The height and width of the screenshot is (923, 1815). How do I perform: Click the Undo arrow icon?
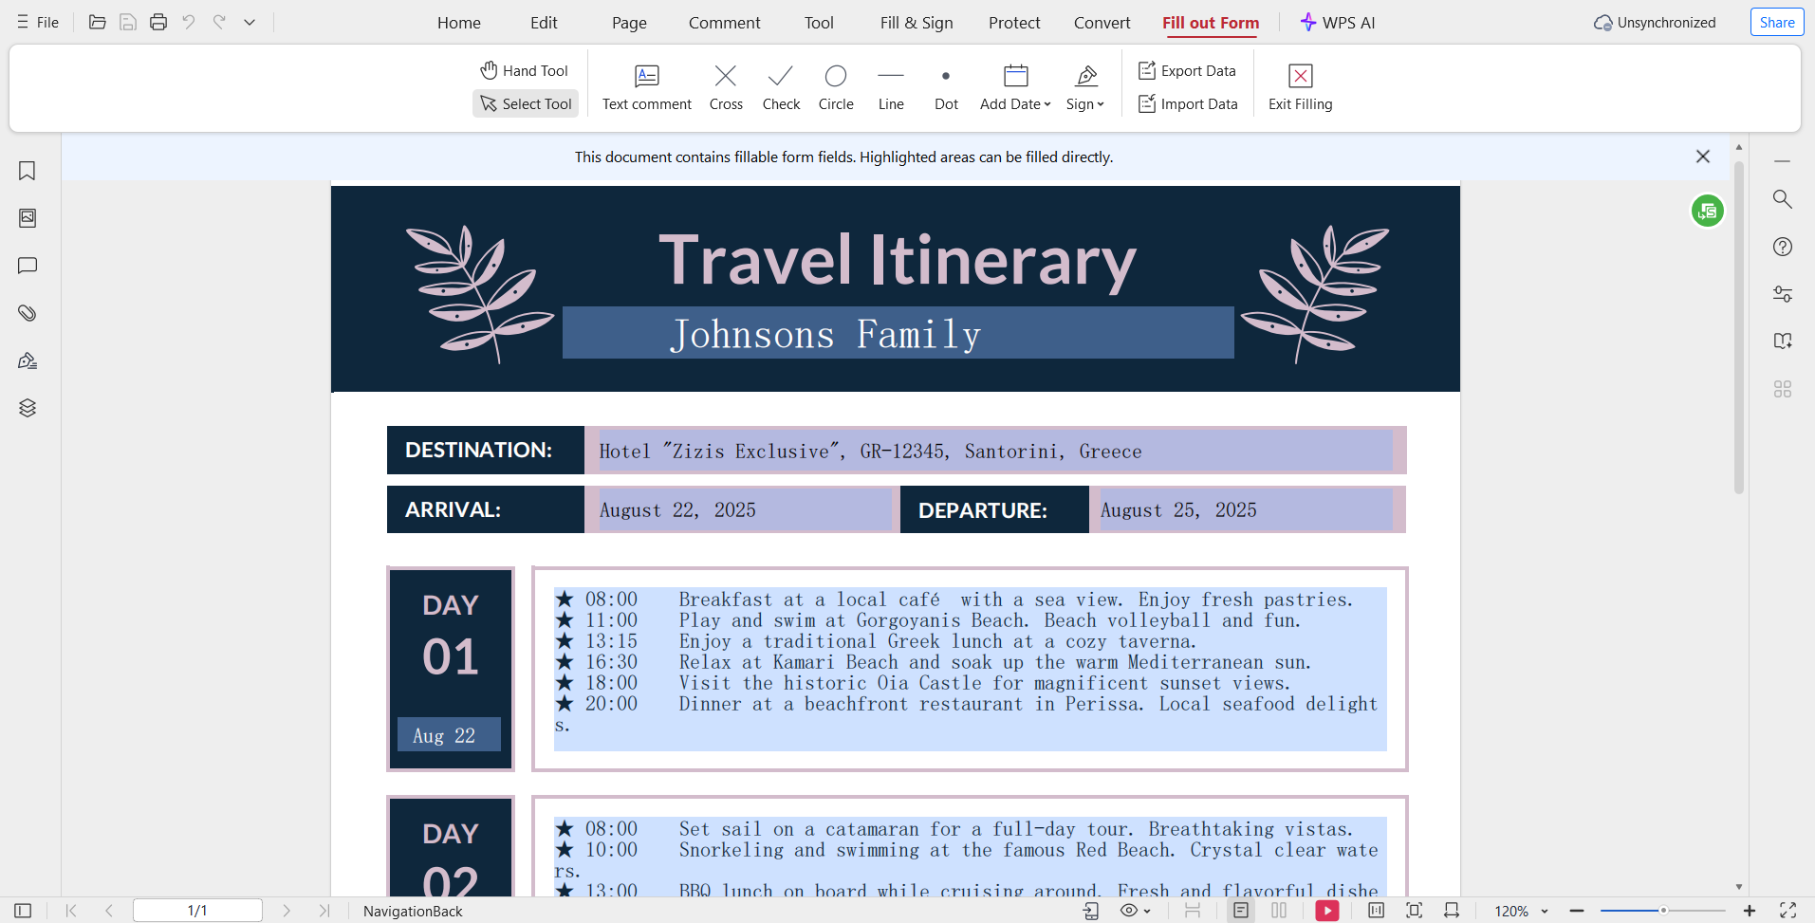(x=189, y=22)
